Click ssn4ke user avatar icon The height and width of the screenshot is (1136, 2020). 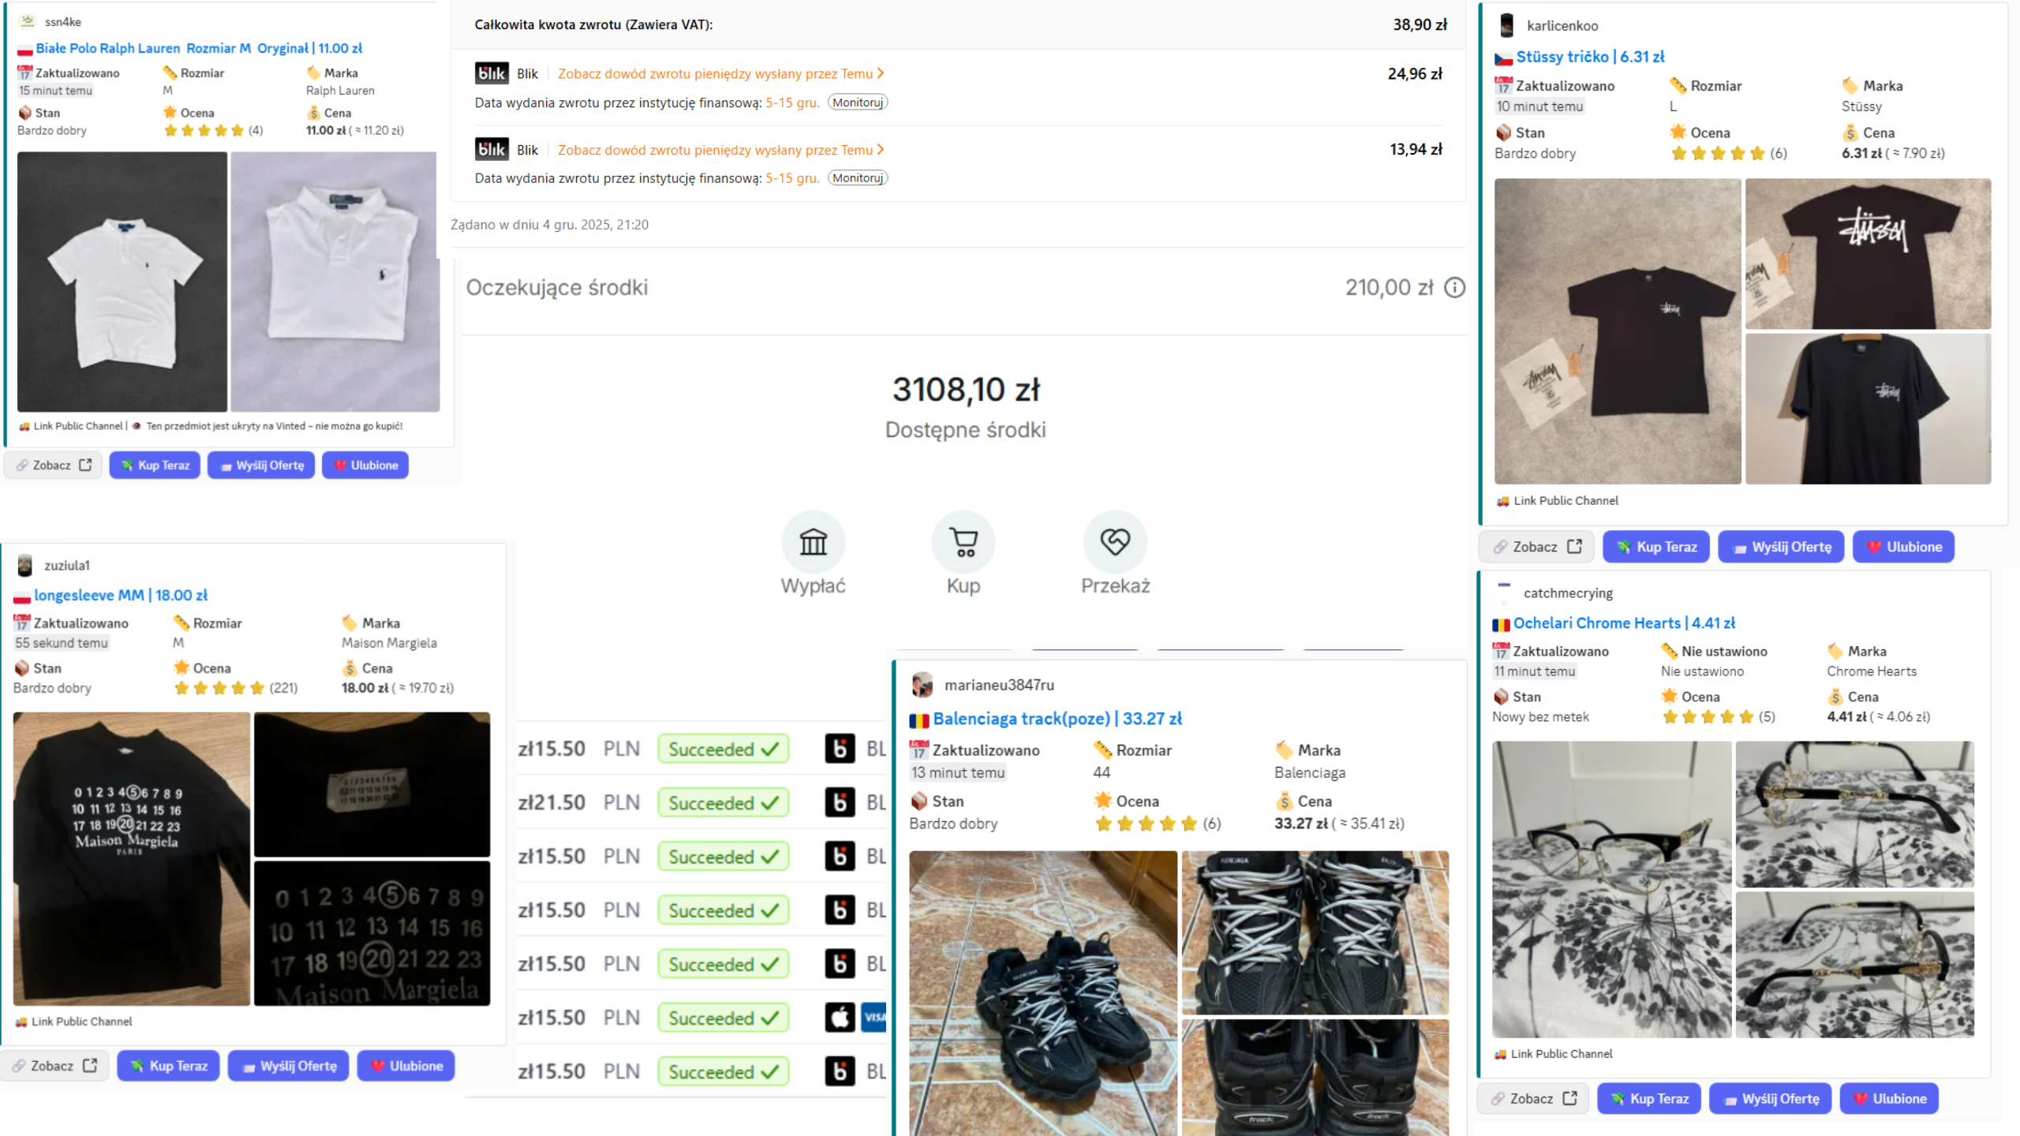28,21
